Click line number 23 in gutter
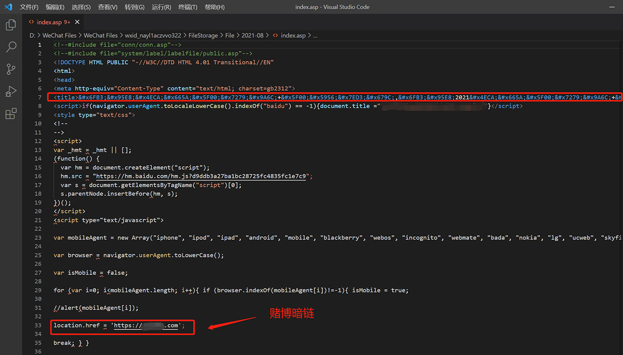 (x=38, y=238)
